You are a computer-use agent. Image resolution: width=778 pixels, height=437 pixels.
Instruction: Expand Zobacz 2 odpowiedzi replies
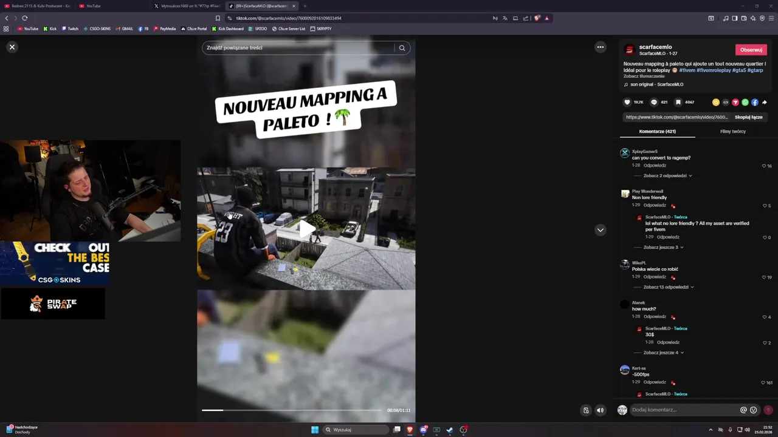click(x=667, y=175)
